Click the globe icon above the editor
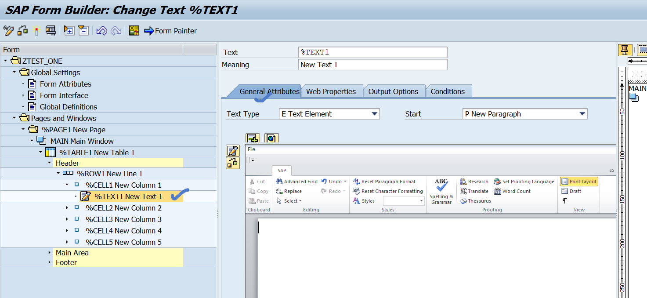 pyautogui.click(x=271, y=138)
